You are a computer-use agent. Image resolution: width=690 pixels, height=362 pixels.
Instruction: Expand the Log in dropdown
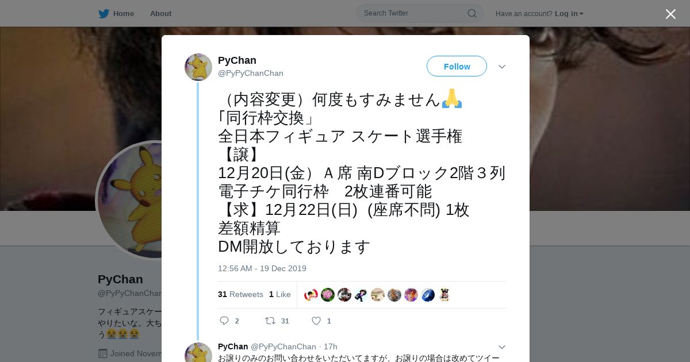569,13
